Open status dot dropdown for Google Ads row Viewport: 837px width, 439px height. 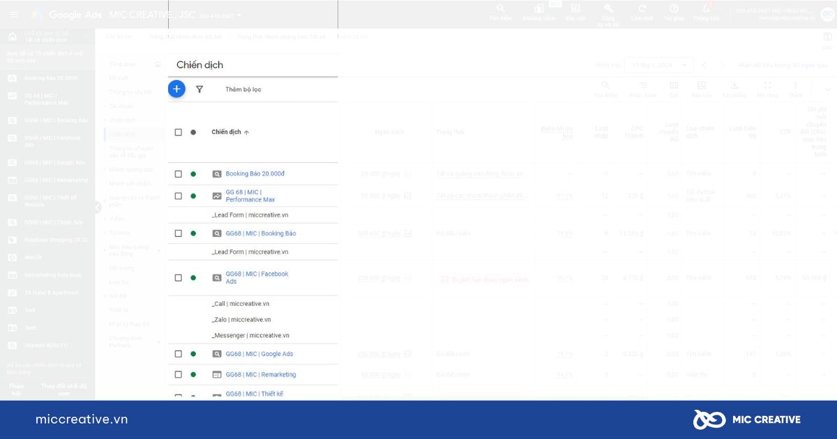click(x=193, y=354)
